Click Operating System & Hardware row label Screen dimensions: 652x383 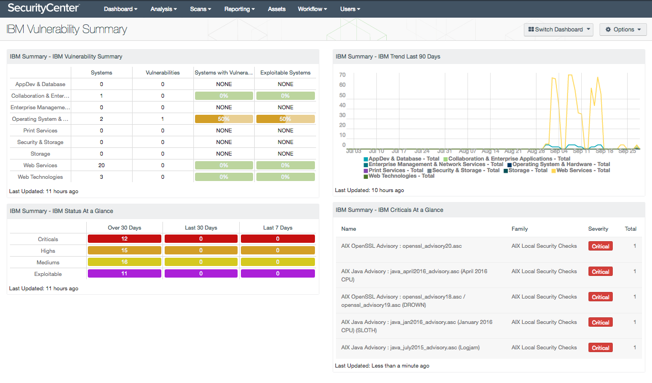coord(40,119)
